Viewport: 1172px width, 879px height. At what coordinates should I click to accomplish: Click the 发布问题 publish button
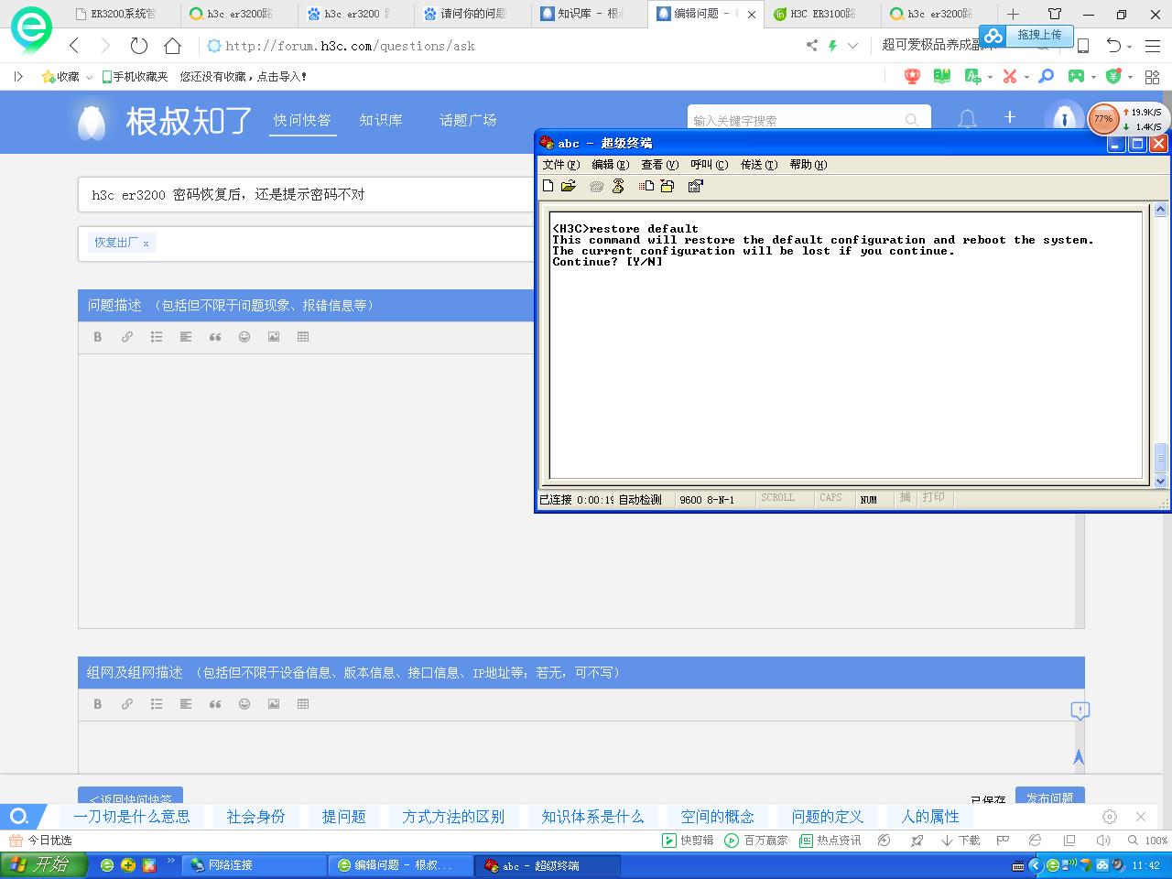click(1049, 795)
